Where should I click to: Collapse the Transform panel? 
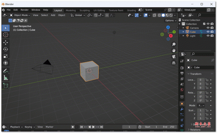tap(196, 74)
